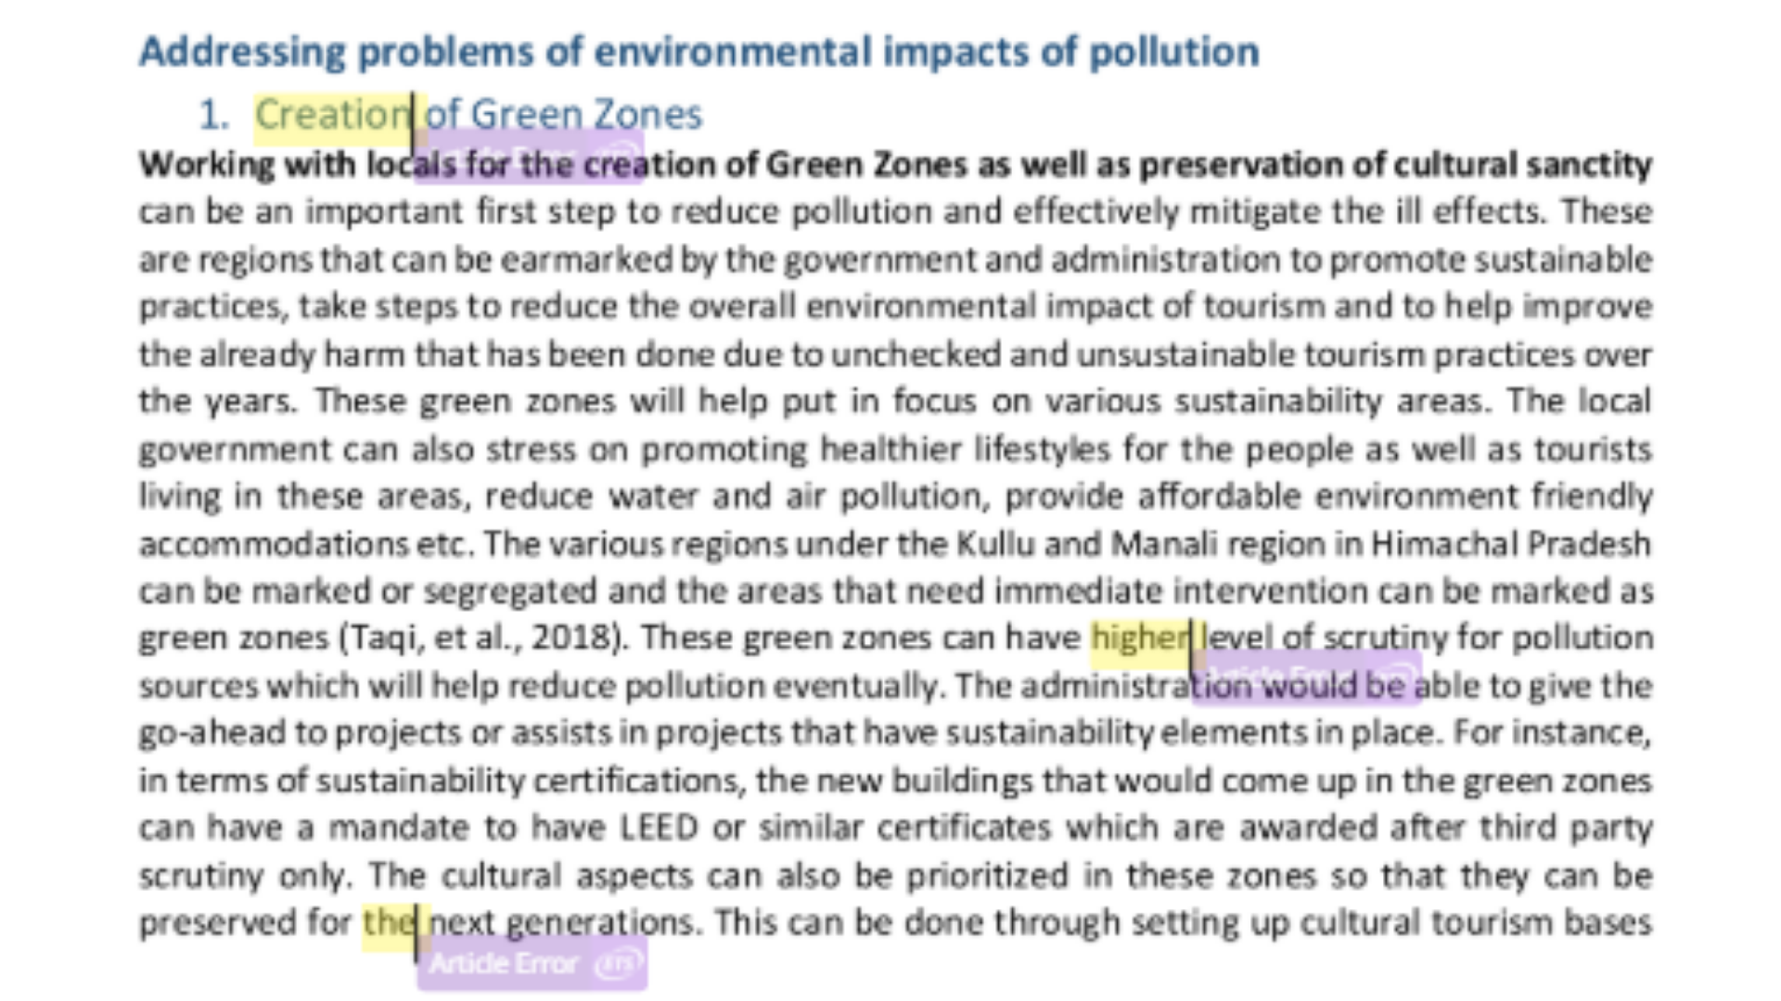Click the highlighted word 'Creation'
This screenshot has height=1001, width=1781.
(x=332, y=115)
